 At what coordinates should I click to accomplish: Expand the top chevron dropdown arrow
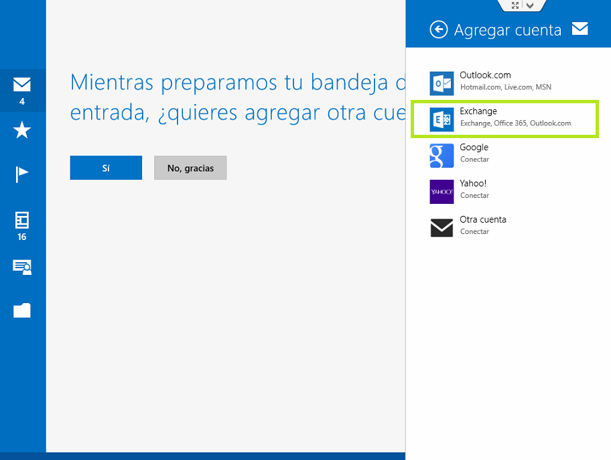[530, 5]
